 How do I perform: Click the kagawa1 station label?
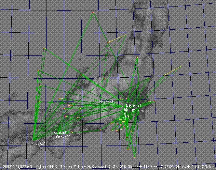click(x=39, y=144)
